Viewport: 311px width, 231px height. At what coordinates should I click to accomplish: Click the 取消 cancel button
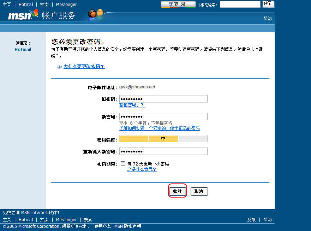199,191
